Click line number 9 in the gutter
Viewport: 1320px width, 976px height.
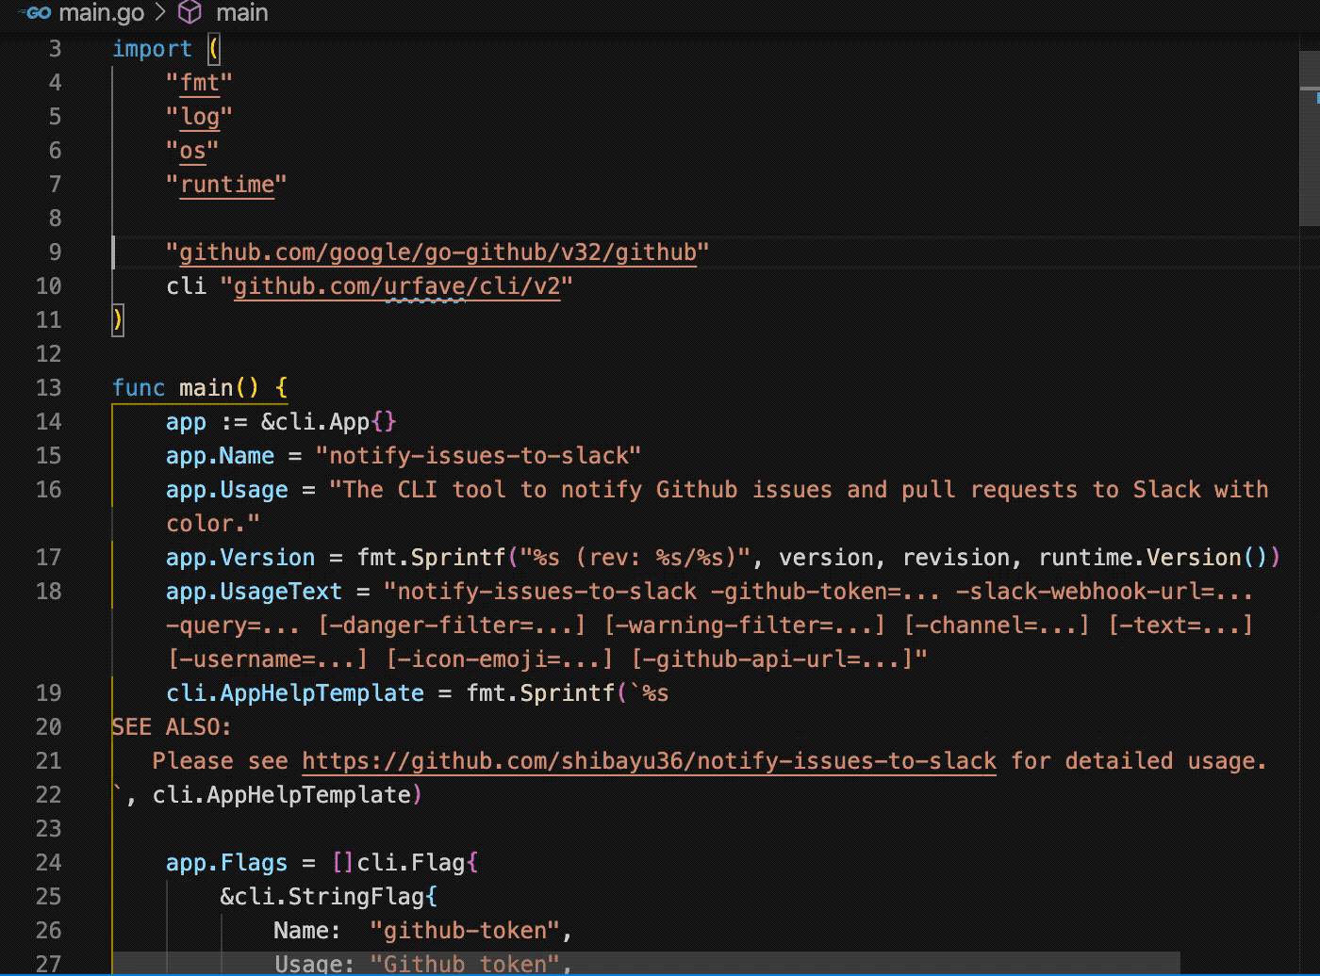click(x=55, y=252)
